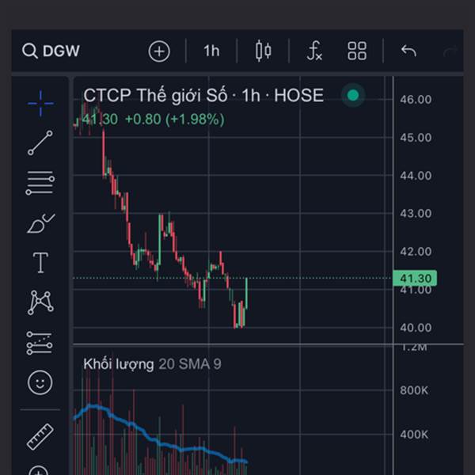Open the emoji icons tool
Viewport: 475px width, 475px height.
tap(40, 383)
